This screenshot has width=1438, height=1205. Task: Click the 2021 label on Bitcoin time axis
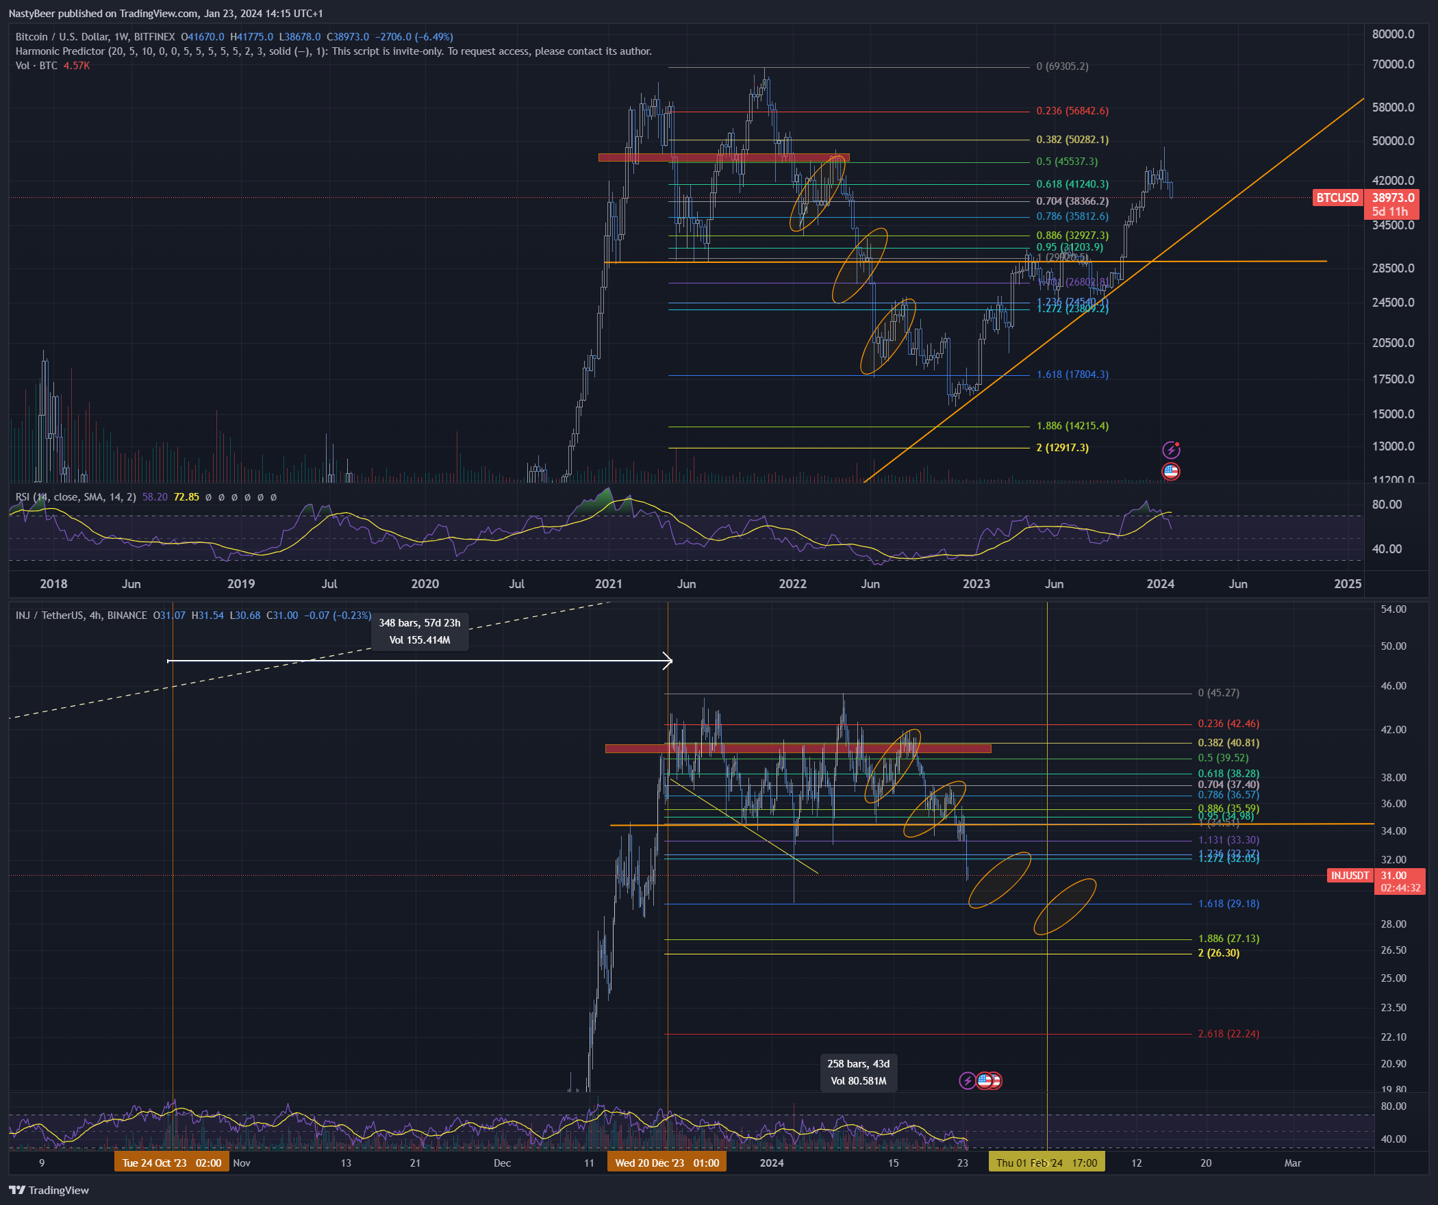(x=608, y=584)
